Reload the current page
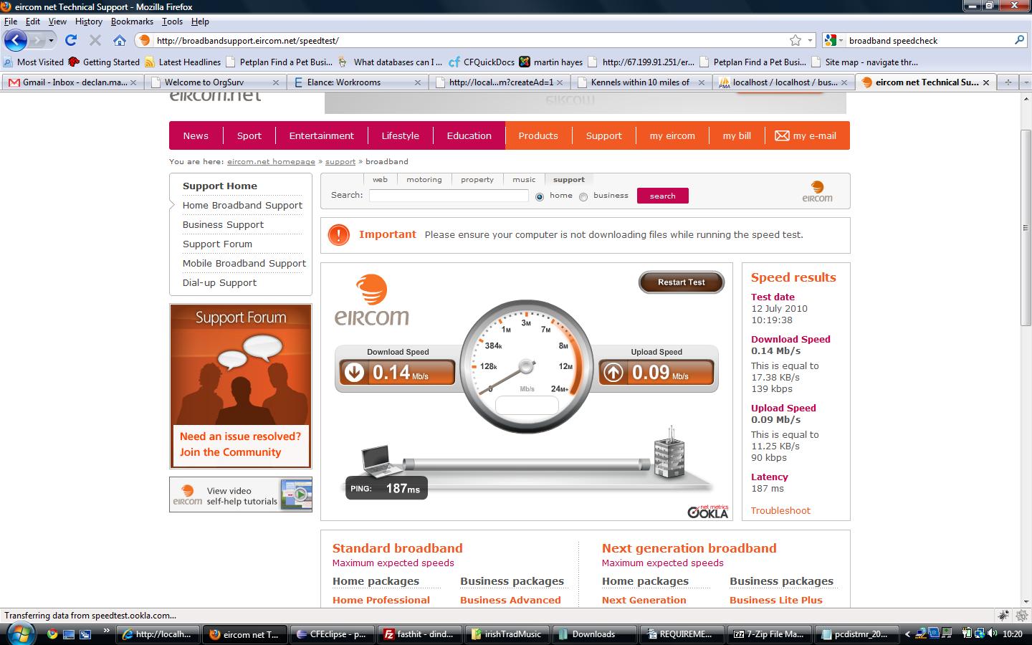 pyautogui.click(x=71, y=40)
